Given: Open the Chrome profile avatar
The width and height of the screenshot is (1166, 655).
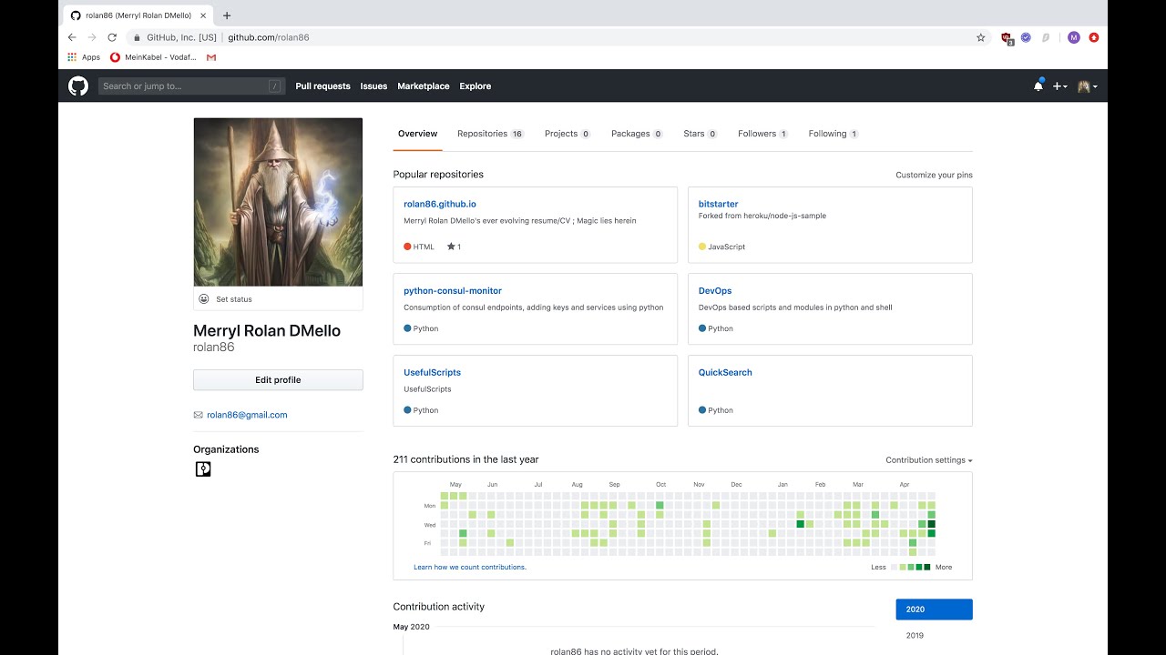Looking at the screenshot, I should pos(1074,37).
